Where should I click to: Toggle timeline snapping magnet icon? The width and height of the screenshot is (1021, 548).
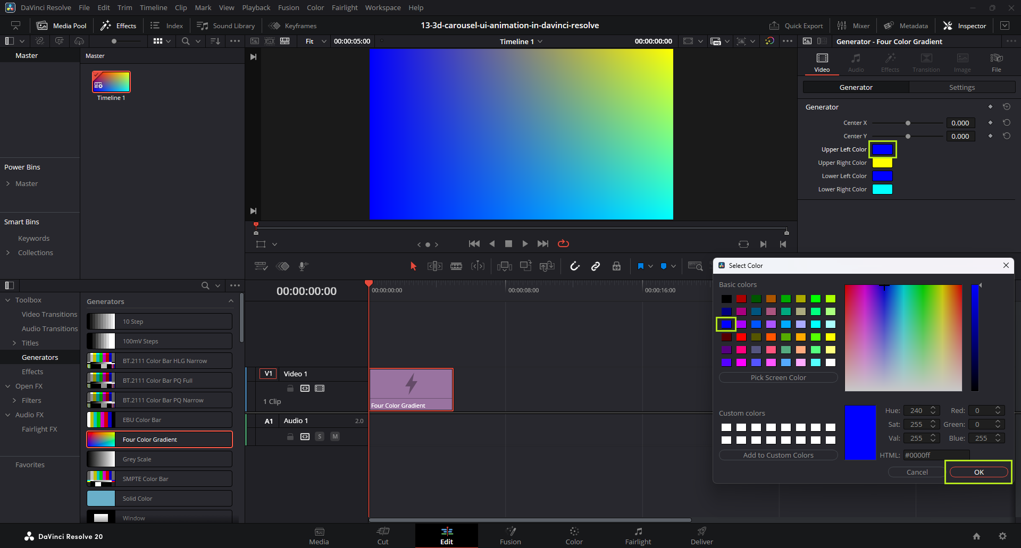click(x=575, y=266)
